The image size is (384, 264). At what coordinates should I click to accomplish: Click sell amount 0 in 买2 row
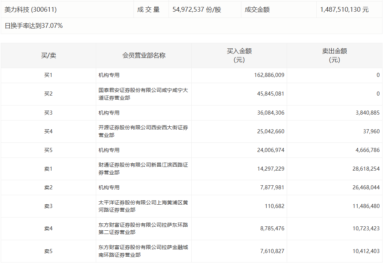378,94
